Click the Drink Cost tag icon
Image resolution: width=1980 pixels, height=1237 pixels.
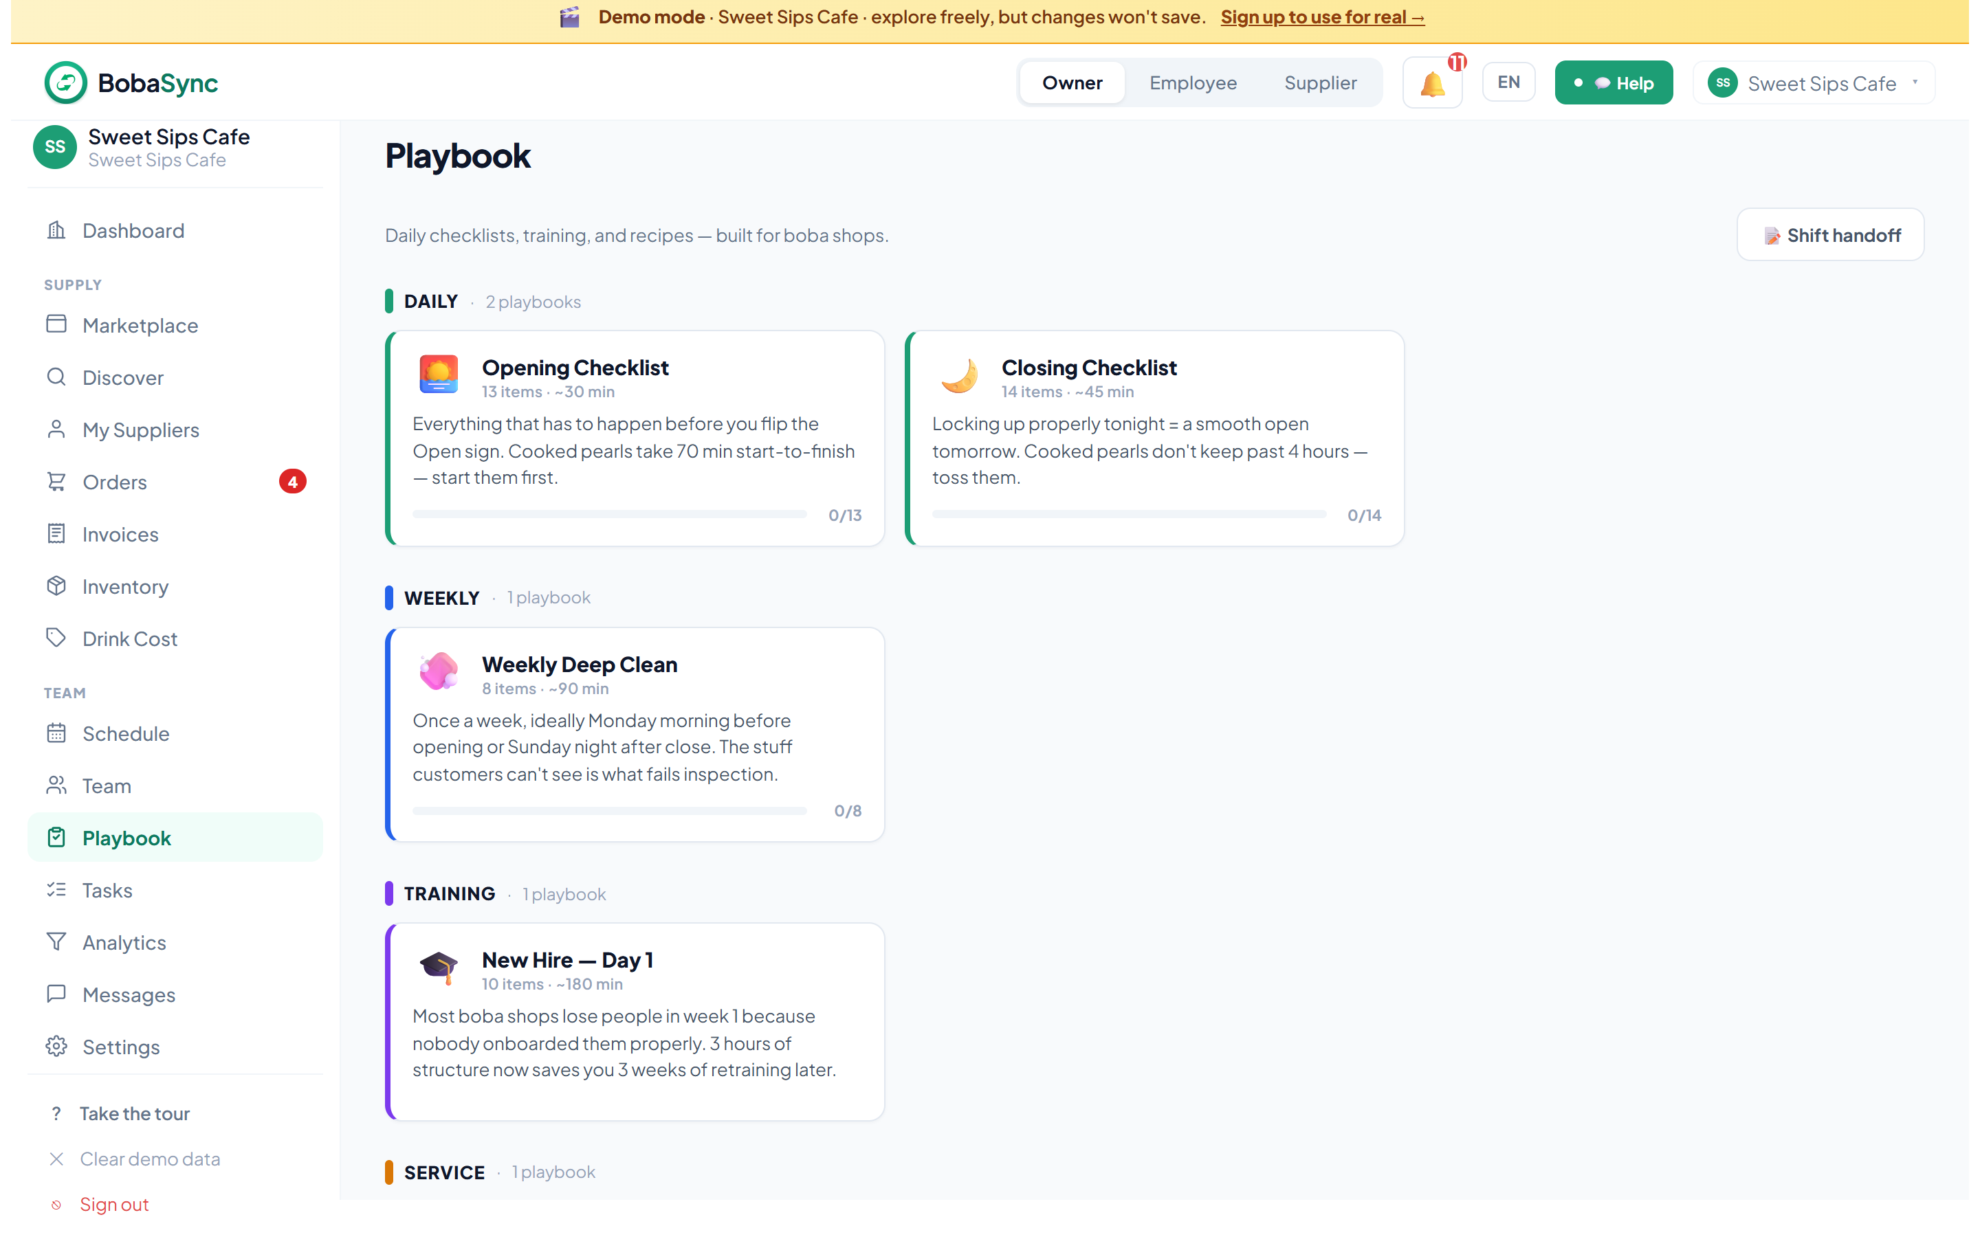click(x=56, y=638)
